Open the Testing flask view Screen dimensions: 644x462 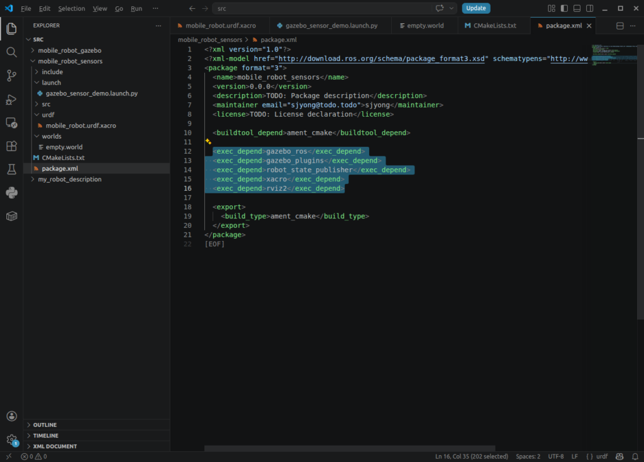11,169
